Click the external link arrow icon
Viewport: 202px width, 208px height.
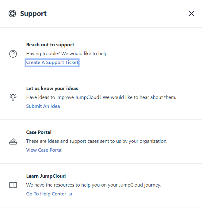point(71,194)
